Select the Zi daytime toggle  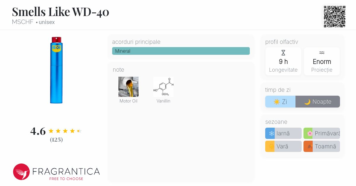click(x=280, y=102)
